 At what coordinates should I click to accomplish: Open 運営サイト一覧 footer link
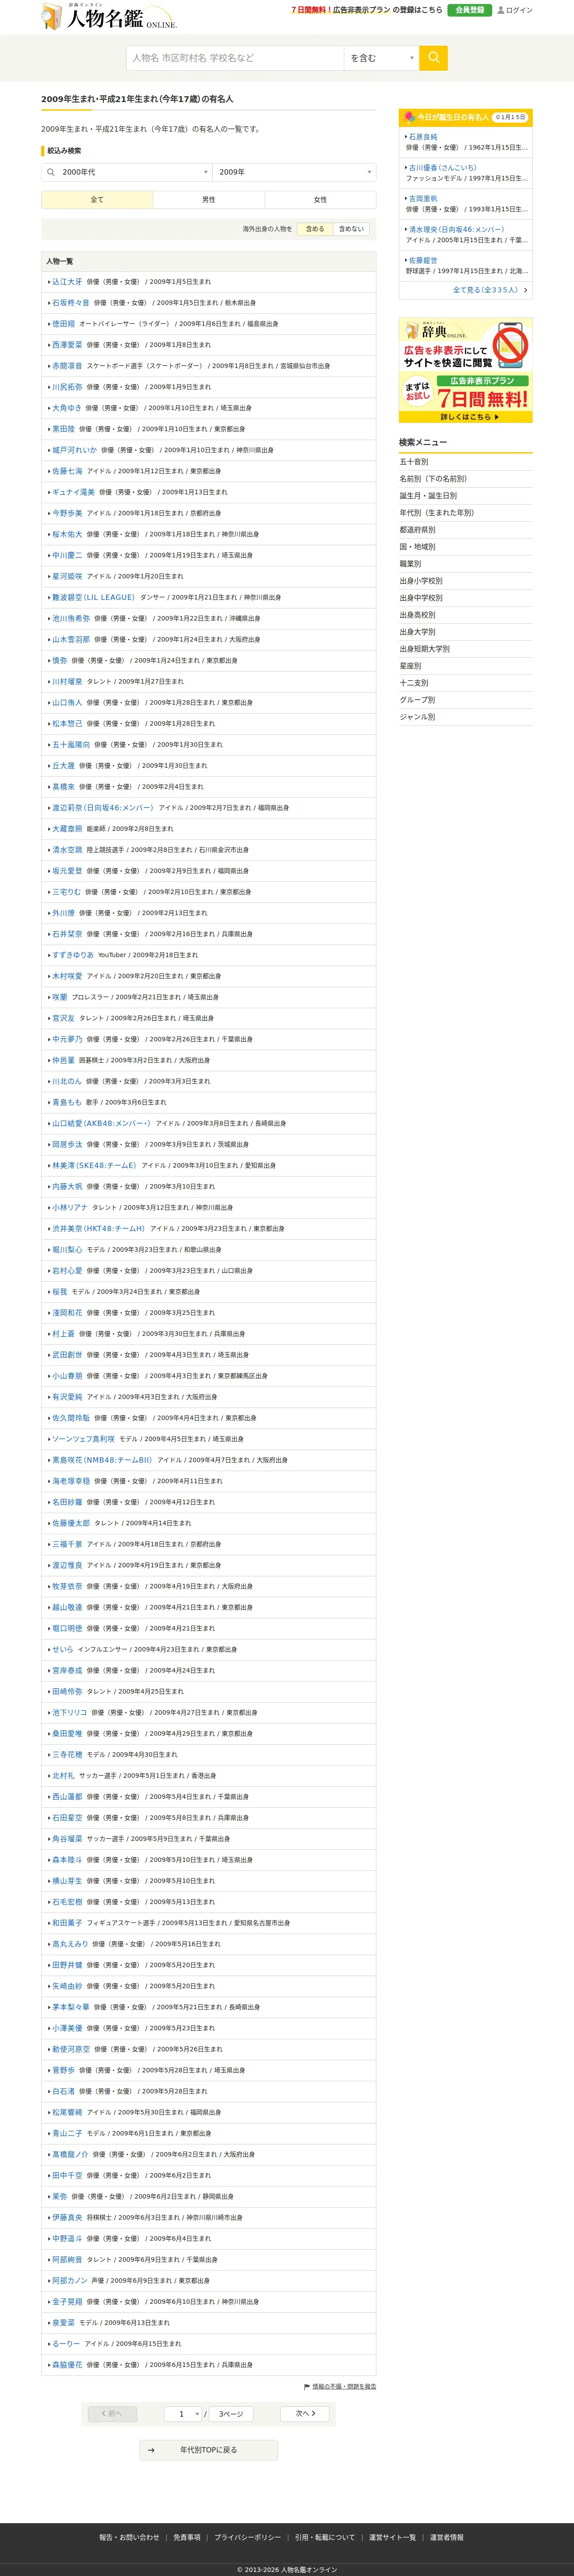[x=393, y=2537]
